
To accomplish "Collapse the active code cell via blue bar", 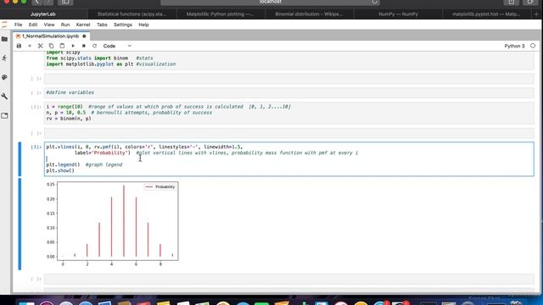I will 20,159.
